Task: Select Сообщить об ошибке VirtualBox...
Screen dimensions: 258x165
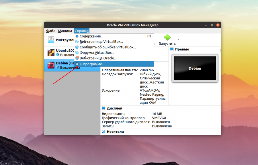Action: (x=114, y=47)
